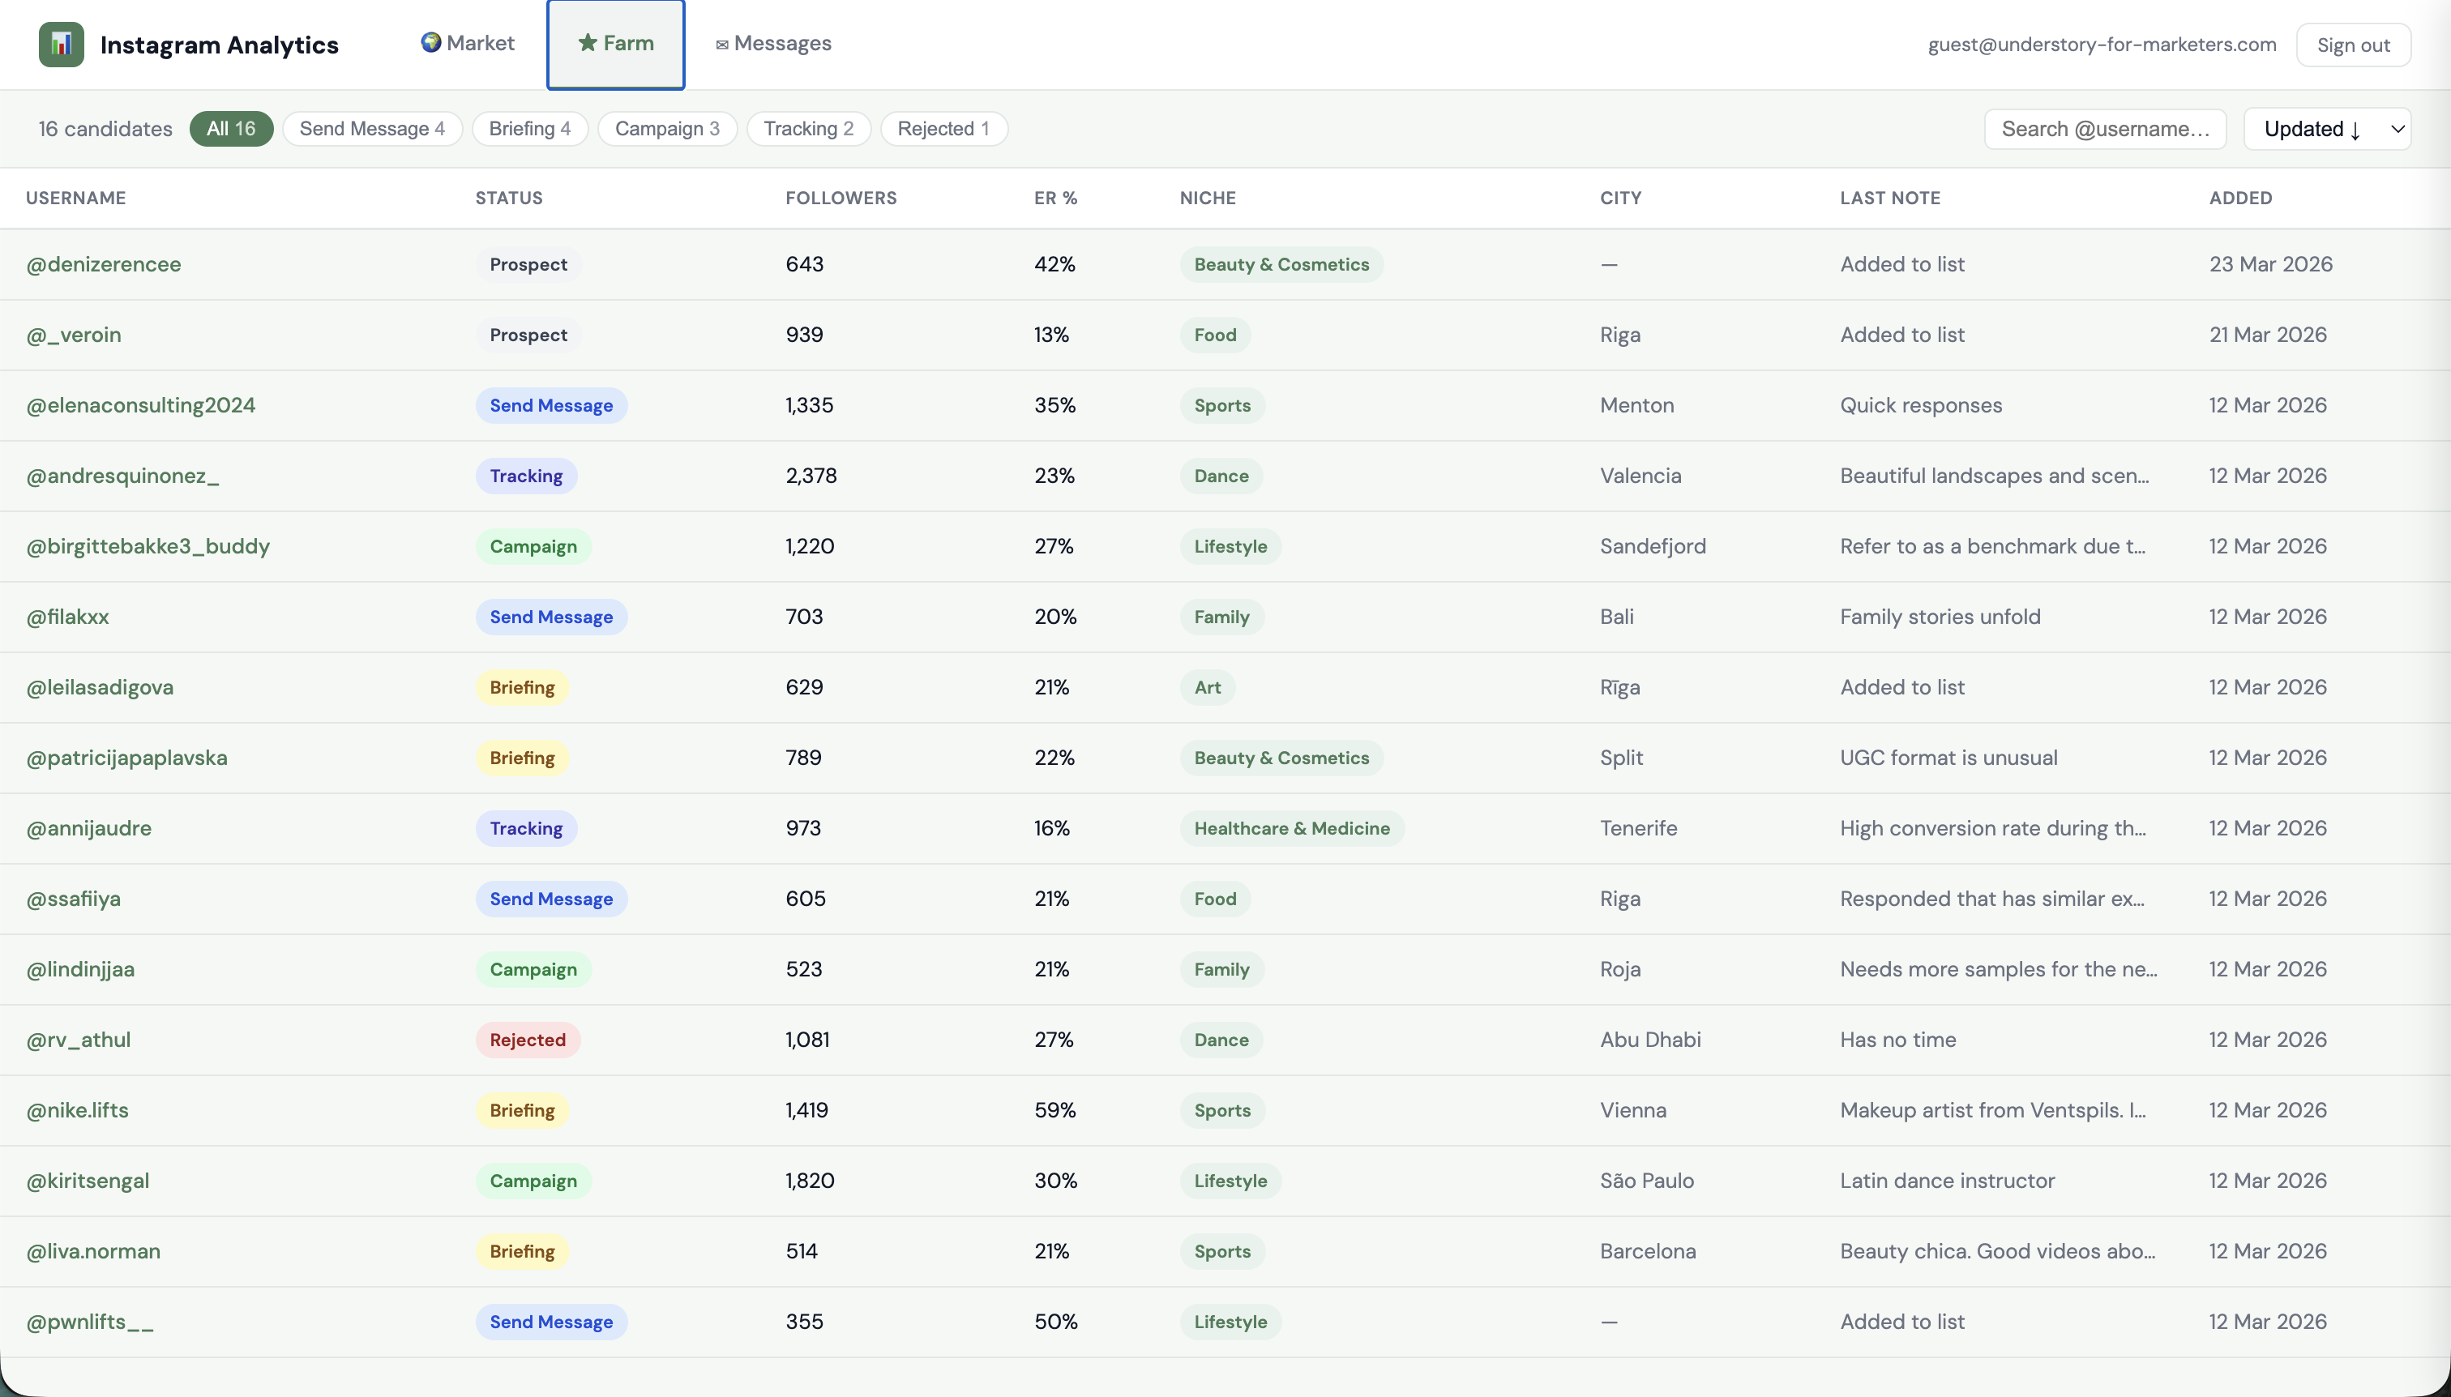2451x1397 pixels.
Task: Toggle the Send Message 4 filter chip
Action: click(371, 129)
